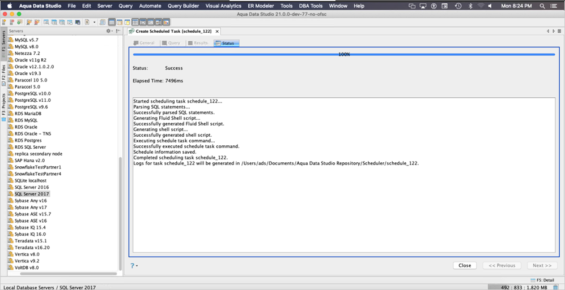Click the collapse panel icon next to gear
The width and height of the screenshot is (565, 290).
click(118, 31)
